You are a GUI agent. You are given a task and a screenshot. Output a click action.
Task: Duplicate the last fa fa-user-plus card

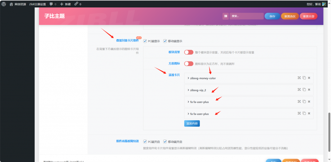point(304,113)
